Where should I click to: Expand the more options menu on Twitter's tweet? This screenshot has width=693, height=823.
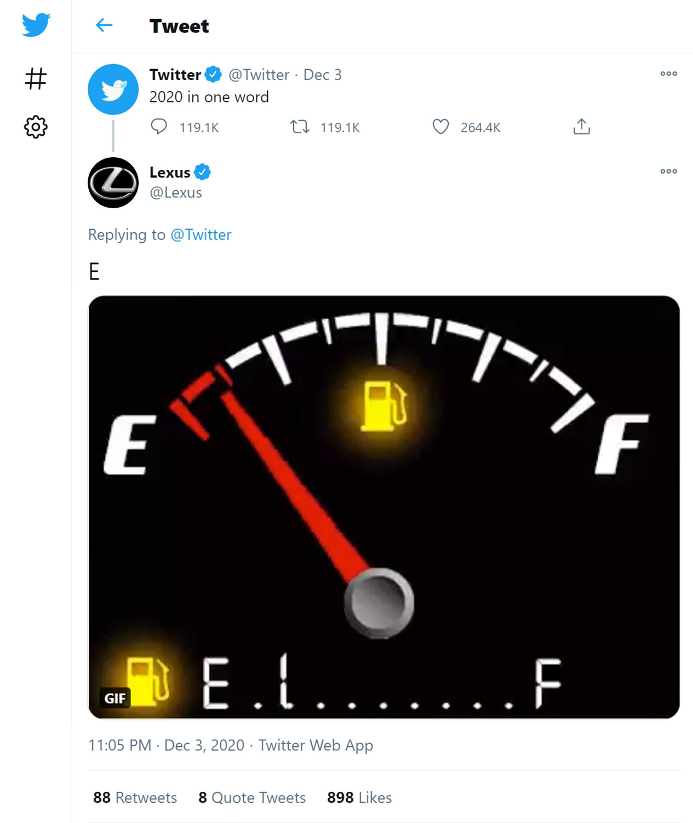coord(668,73)
